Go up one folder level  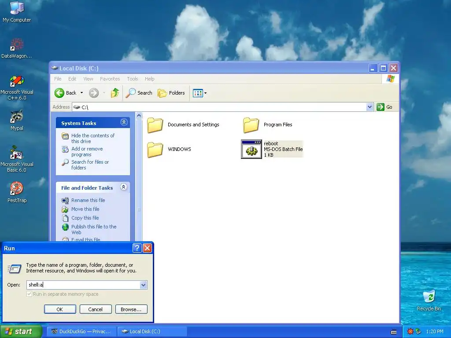(115, 93)
